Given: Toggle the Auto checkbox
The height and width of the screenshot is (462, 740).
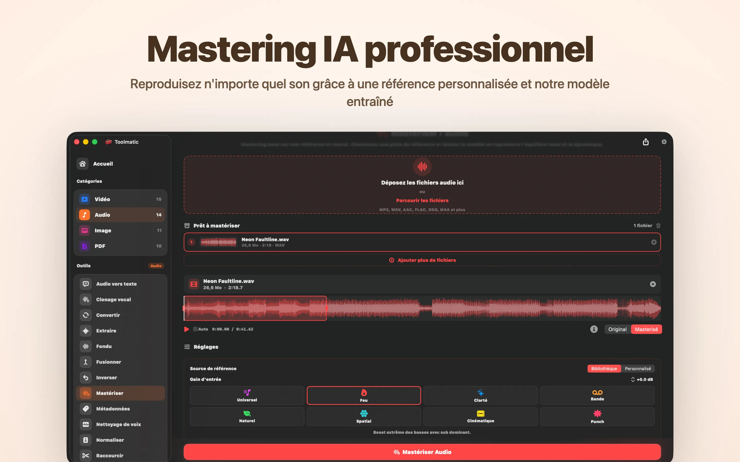Looking at the screenshot, I should click(195, 329).
